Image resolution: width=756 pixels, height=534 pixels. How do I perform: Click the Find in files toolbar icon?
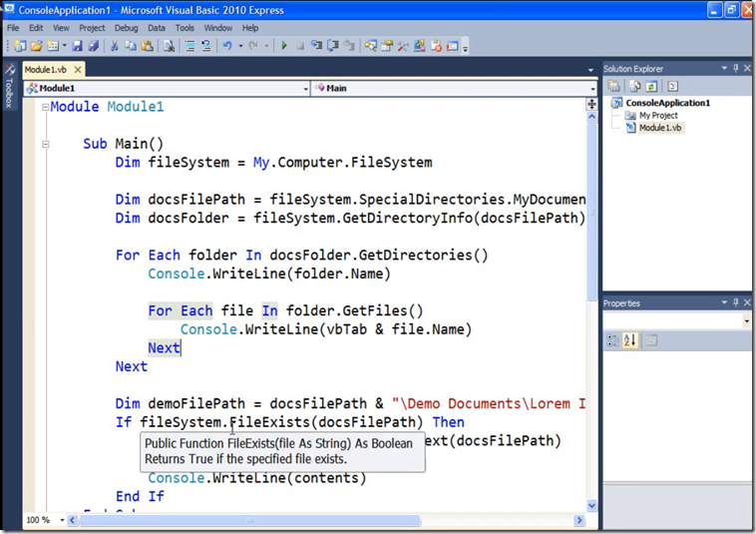coord(169,46)
